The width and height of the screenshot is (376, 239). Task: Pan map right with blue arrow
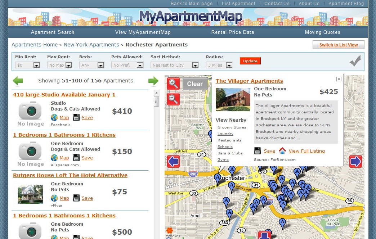pyautogui.click(x=355, y=162)
